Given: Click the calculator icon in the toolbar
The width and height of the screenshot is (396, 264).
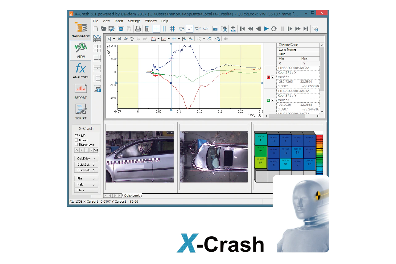Looking at the screenshot, I should click(x=147, y=29).
